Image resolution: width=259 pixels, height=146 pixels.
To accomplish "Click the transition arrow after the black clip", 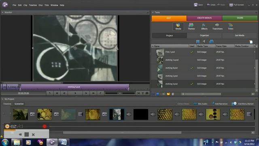I will coord(153,114).
